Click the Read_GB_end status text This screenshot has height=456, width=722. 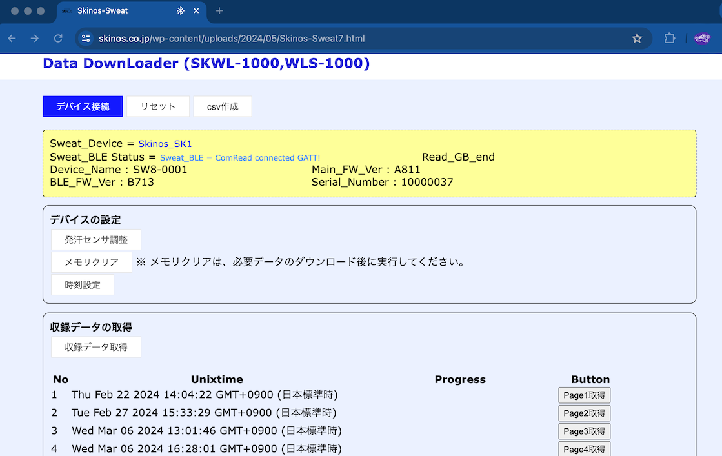tap(458, 157)
